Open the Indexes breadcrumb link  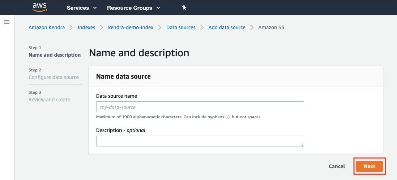86,27
